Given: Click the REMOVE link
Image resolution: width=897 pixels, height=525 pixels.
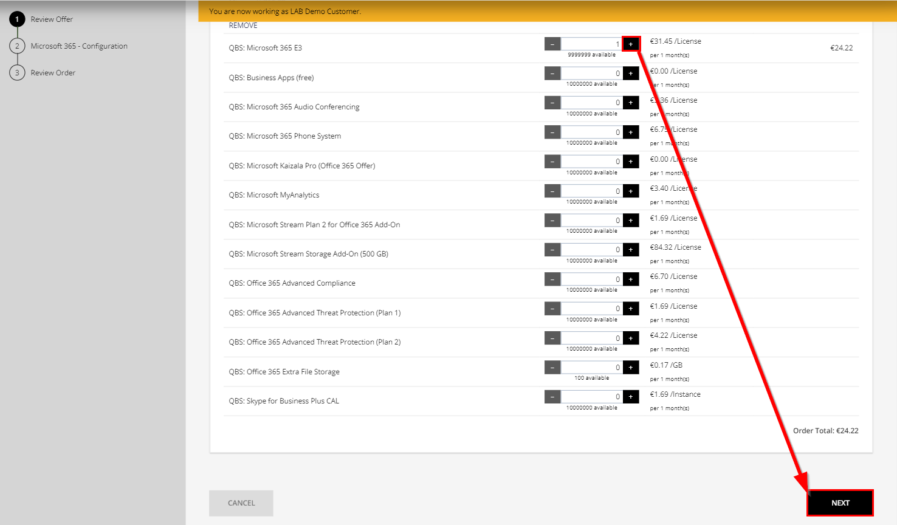Looking at the screenshot, I should pyautogui.click(x=243, y=26).
